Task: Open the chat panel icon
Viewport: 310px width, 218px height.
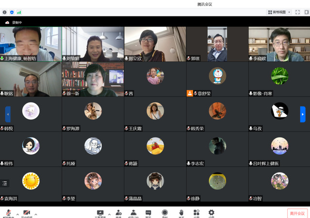Action: pyautogui.click(x=148, y=213)
